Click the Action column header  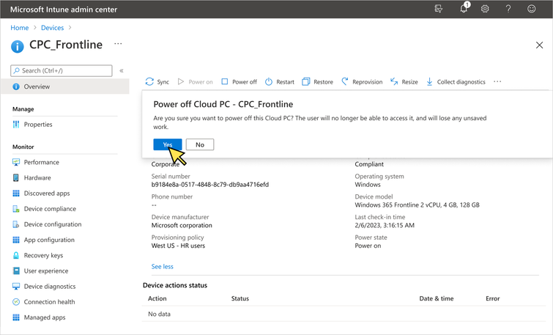[x=157, y=298]
